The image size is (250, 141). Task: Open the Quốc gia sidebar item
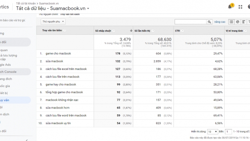point(5,86)
